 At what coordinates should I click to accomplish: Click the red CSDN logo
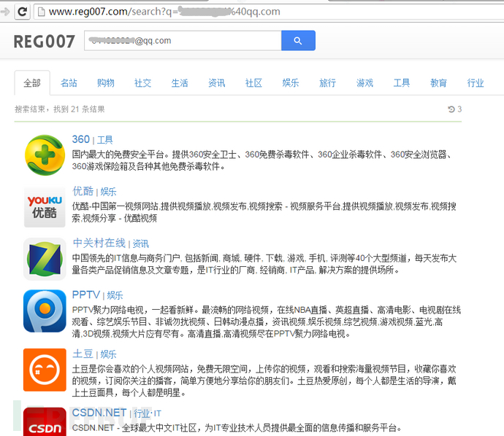(45, 422)
